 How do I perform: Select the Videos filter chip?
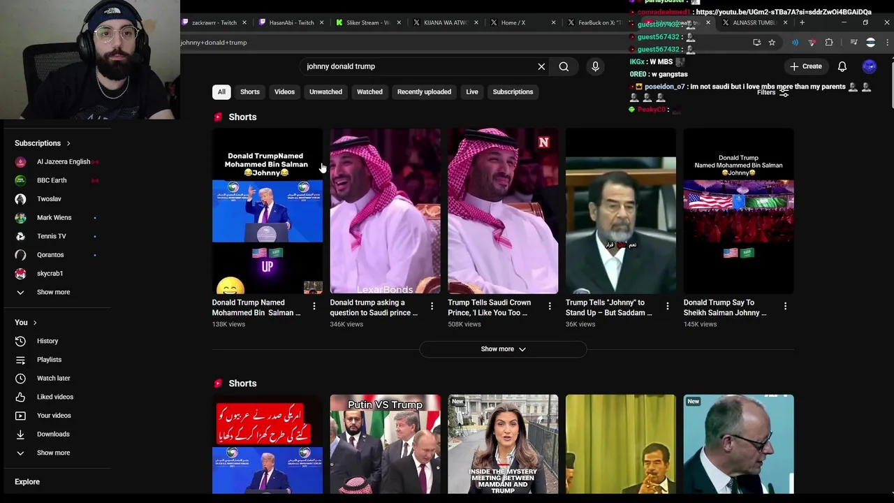point(284,92)
